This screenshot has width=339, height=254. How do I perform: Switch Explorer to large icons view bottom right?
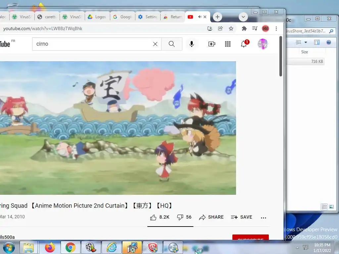pos(331,207)
